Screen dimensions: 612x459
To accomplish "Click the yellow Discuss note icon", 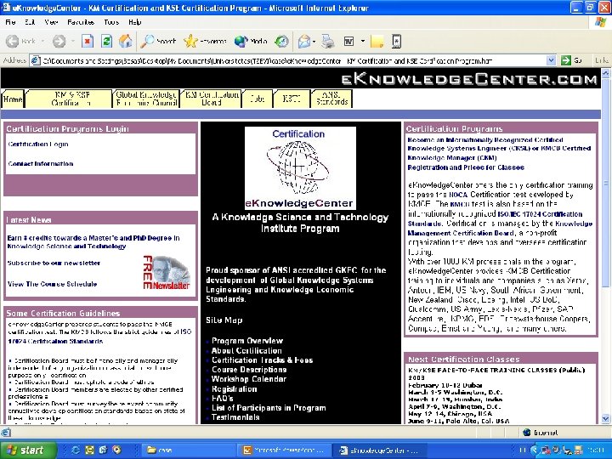I will tap(377, 41).
